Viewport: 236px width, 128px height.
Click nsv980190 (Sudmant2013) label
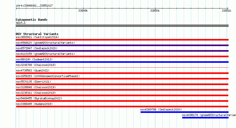point(34,59)
